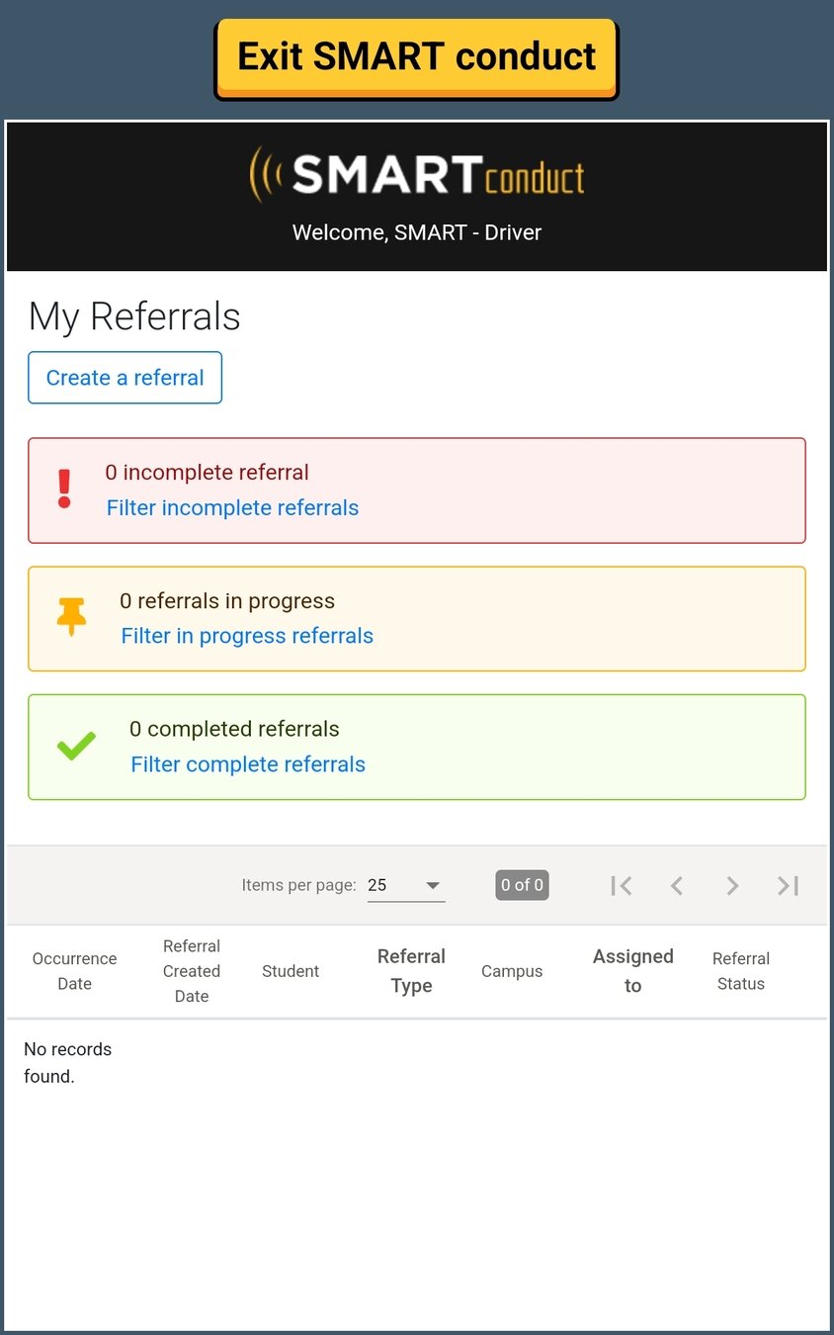Image resolution: width=834 pixels, height=1335 pixels.
Task: Click Filter incomplete referrals link
Action: pos(232,508)
